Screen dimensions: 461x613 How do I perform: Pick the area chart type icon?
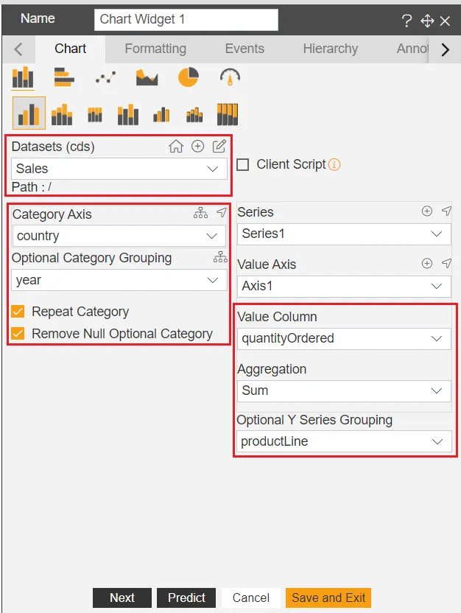pyautogui.click(x=147, y=77)
